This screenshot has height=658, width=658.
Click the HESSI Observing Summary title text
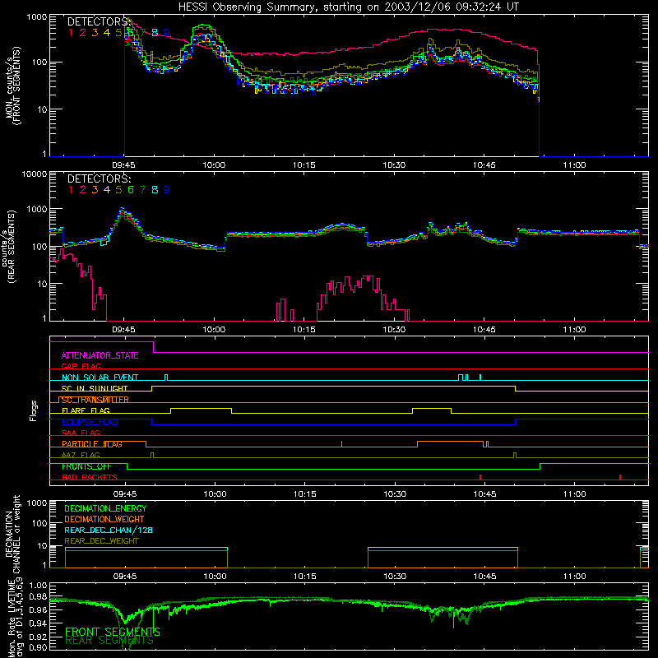348,7
